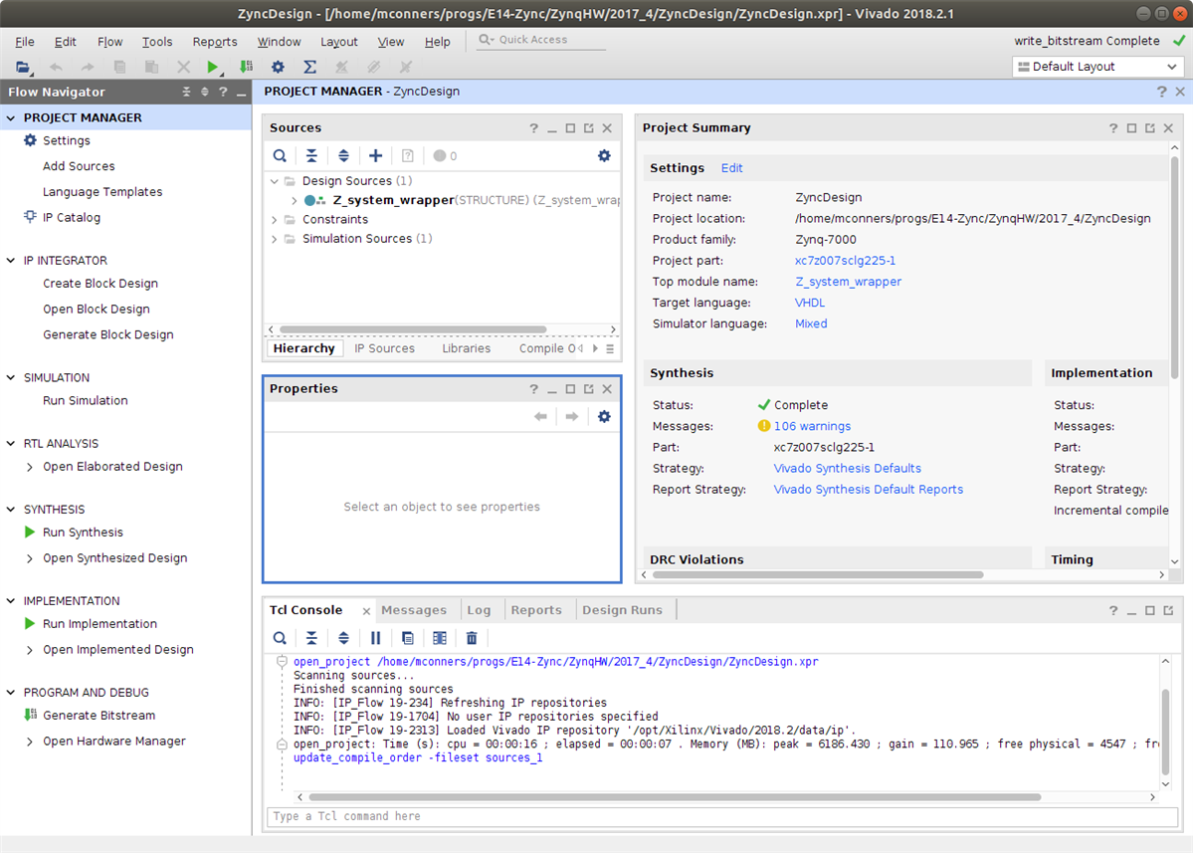1193x853 pixels.
Task: Expand Open Synthesized Design
Action: tap(30, 558)
